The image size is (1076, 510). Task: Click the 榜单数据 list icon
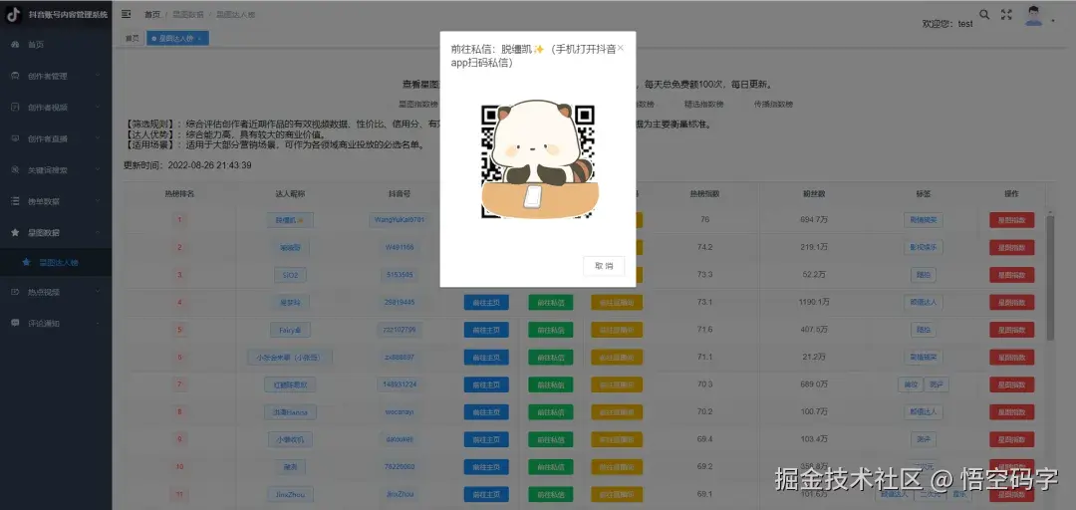click(15, 201)
